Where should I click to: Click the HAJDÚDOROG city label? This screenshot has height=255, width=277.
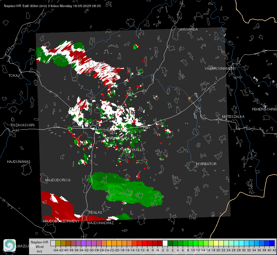pyautogui.click(x=58, y=180)
